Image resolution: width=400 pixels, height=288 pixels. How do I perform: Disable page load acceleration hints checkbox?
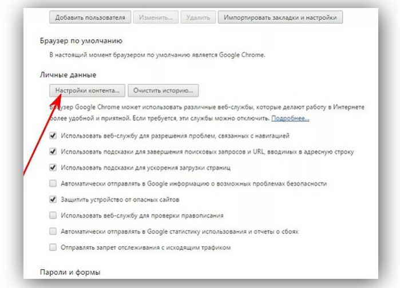click(53, 167)
